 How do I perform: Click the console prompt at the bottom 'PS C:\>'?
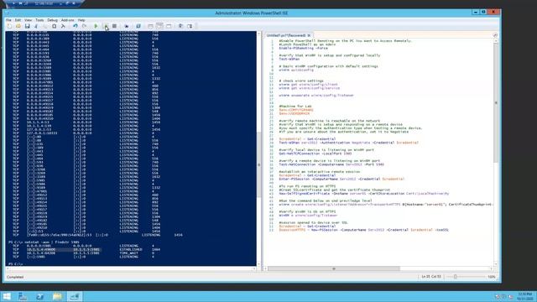16,264
